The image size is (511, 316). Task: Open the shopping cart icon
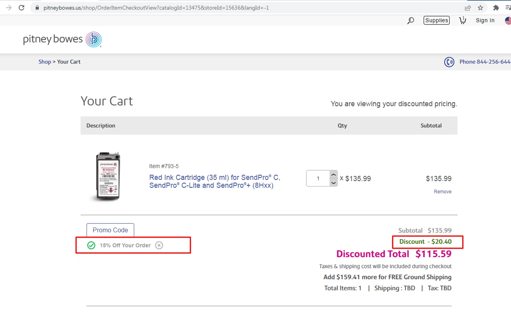[x=463, y=20]
